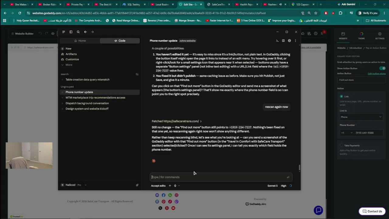Open Customize in Claude sidebar
This screenshot has height=219, width=389.
[x=72, y=59]
